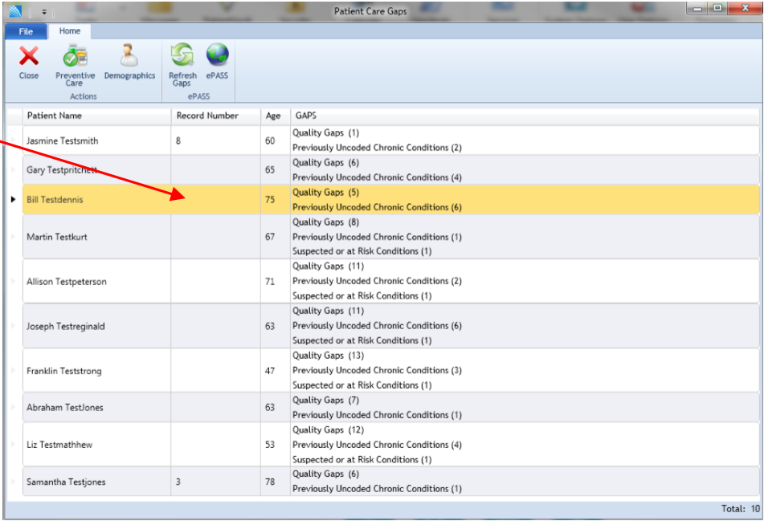
Task: Click the GAPS column header
Action: (x=306, y=116)
